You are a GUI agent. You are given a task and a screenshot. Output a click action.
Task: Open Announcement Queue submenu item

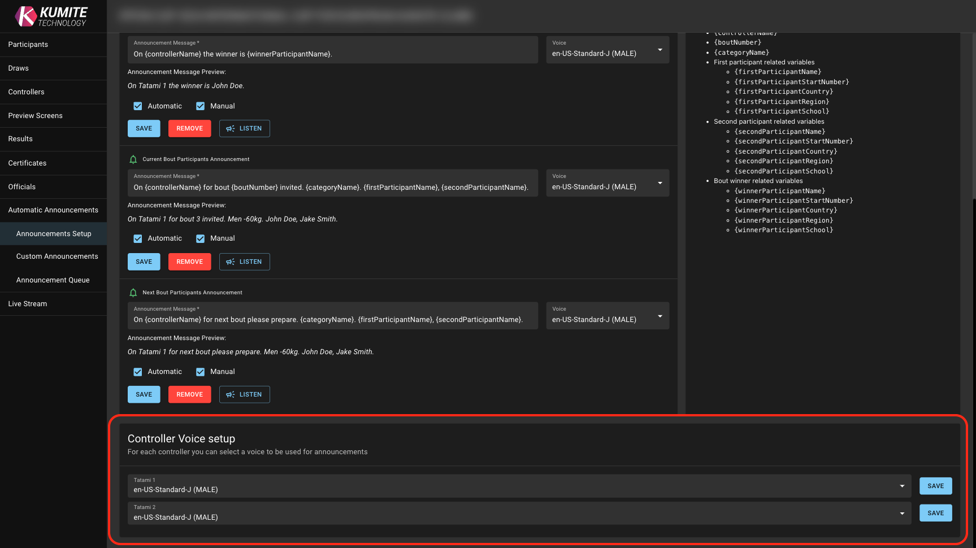tap(53, 280)
